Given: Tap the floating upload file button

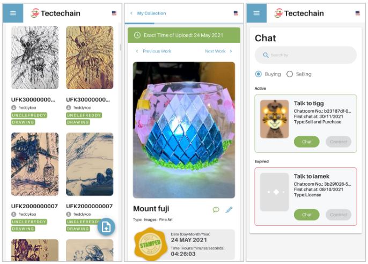Looking at the screenshot, I should (106, 227).
